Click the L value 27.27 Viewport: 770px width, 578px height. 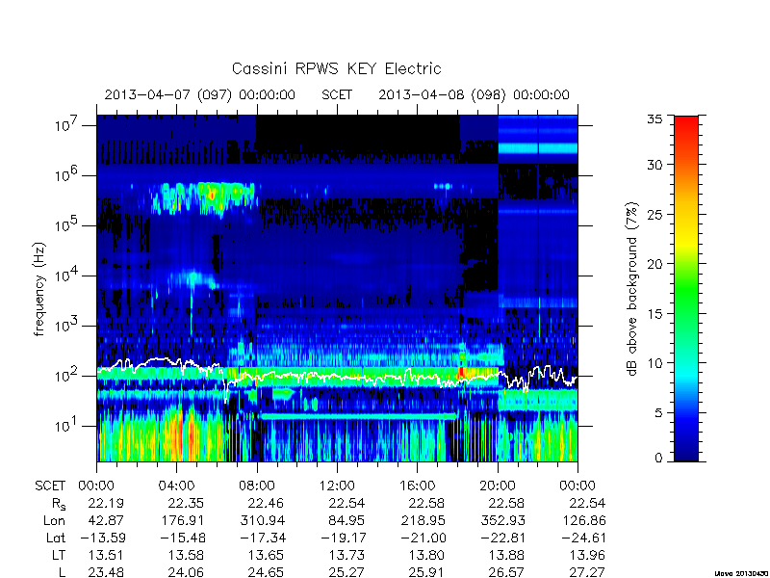pyautogui.click(x=587, y=572)
